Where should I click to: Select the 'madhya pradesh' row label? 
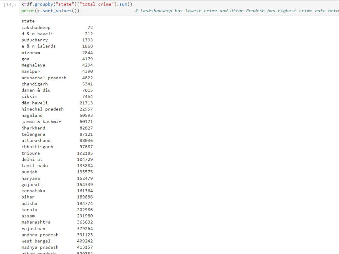pyautogui.click(x=40, y=247)
